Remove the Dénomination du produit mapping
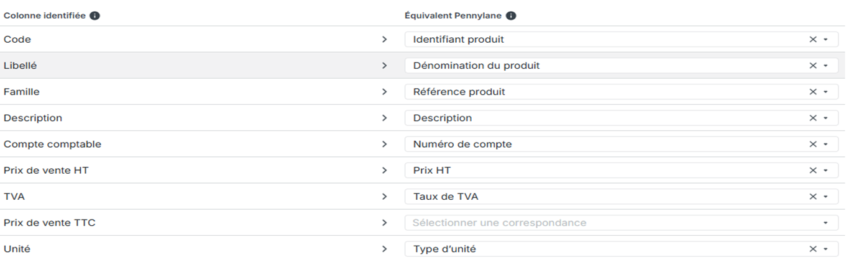 pos(813,66)
